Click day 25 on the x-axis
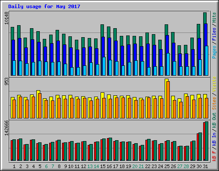Viewport: 219px width, 171px height. (167, 166)
